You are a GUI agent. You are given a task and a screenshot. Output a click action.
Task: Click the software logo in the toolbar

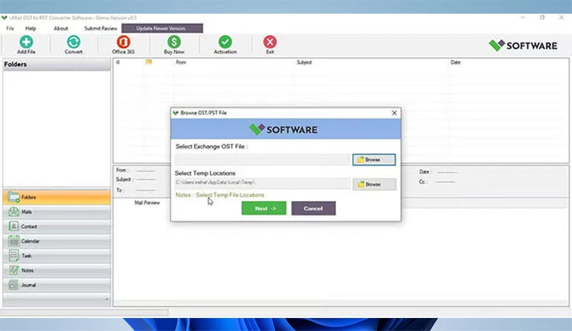(x=523, y=46)
